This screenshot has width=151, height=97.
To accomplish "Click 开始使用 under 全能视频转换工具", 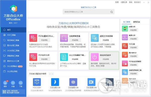I will pyautogui.click(x=133, y=73).
